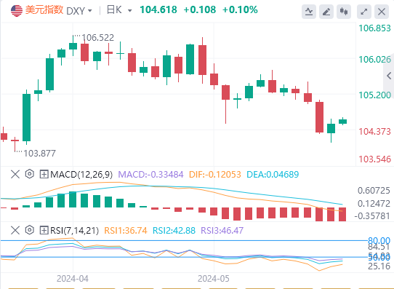394x289 pixels.
Task: Expand the MACD panel with plus box
Action: [x=44, y=174]
